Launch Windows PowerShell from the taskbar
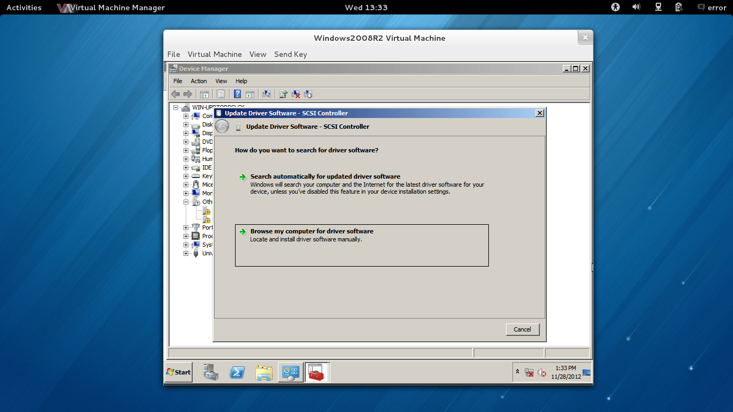This screenshot has height=412, width=733. pos(237,372)
